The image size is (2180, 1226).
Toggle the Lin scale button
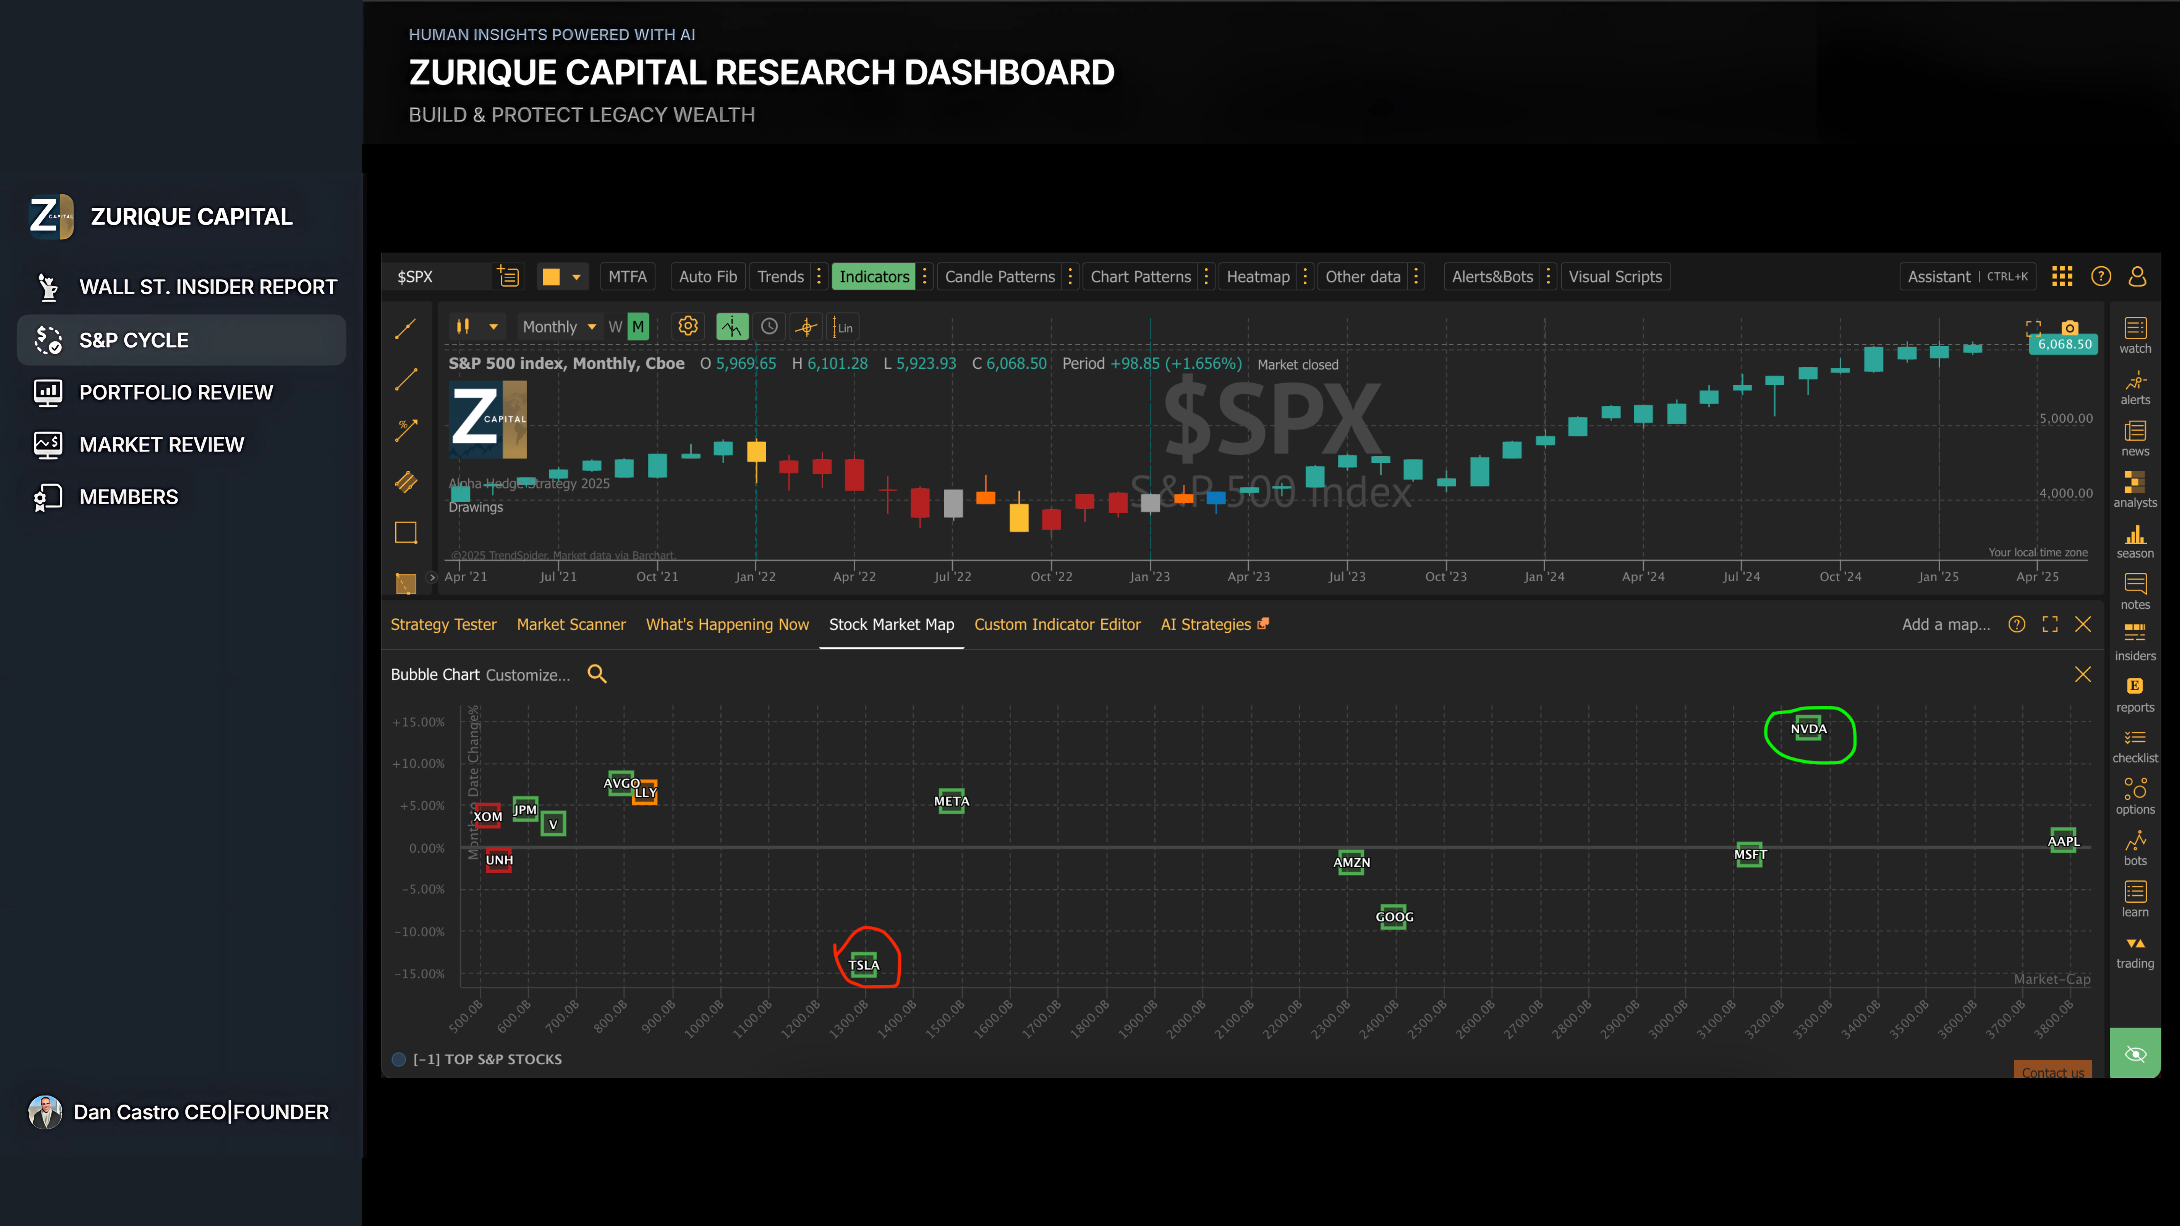pyautogui.click(x=844, y=327)
